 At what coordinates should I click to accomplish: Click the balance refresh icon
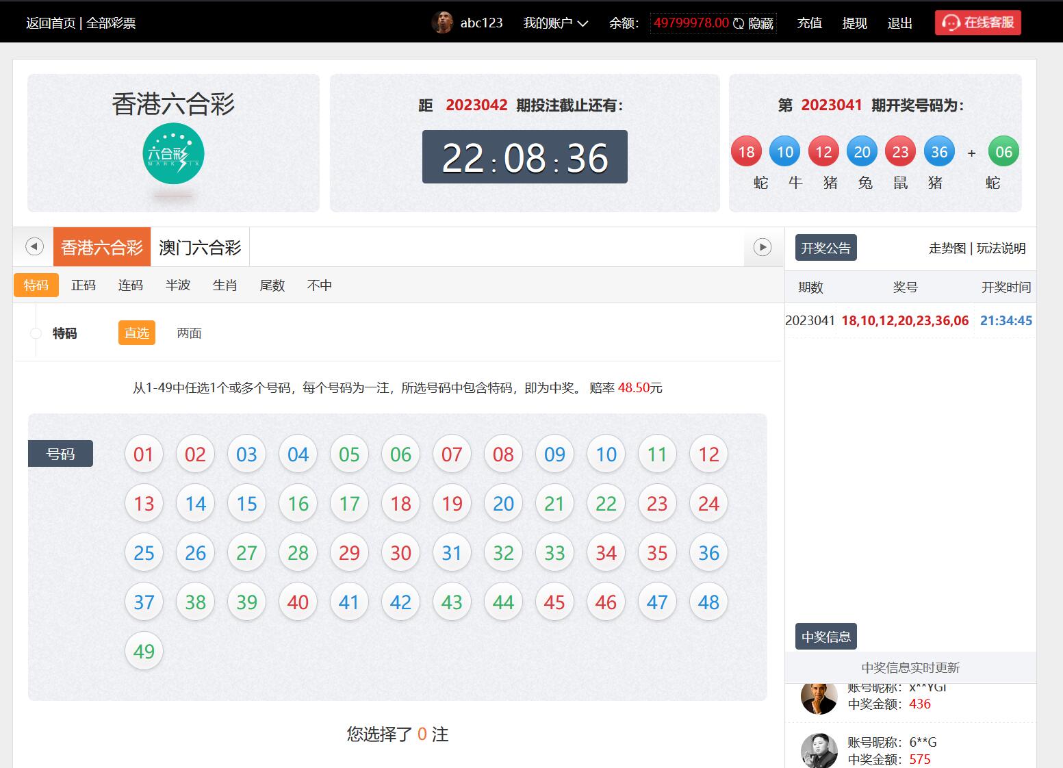[x=739, y=23]
